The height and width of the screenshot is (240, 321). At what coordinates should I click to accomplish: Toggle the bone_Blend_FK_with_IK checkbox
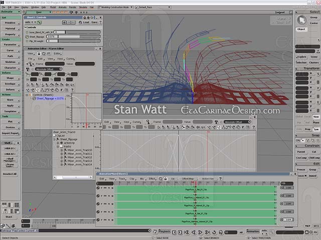(27, 32)
